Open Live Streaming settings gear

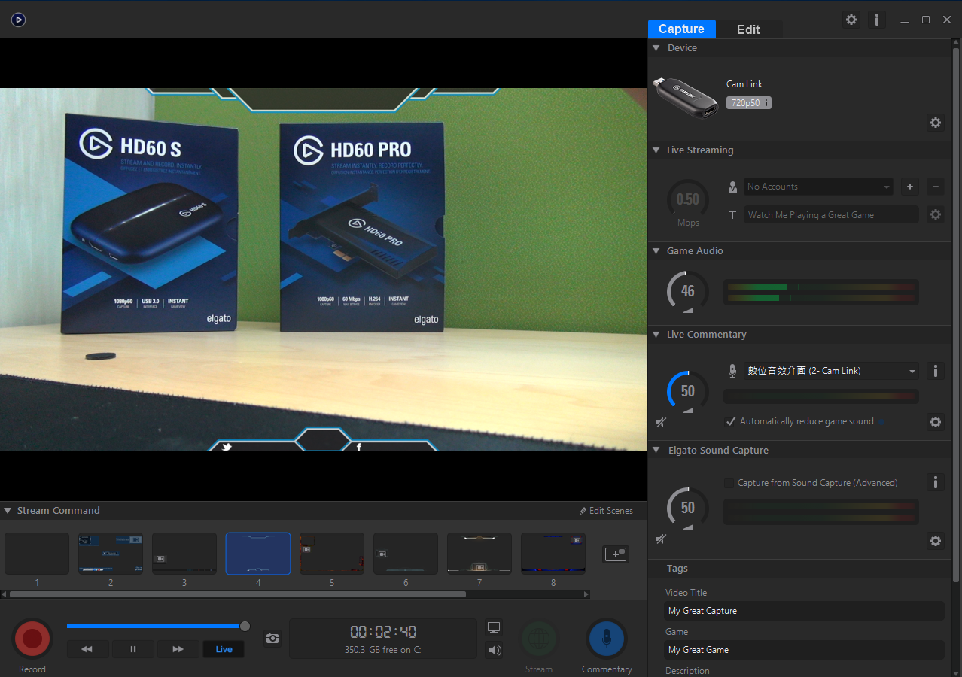pos(936,214)
